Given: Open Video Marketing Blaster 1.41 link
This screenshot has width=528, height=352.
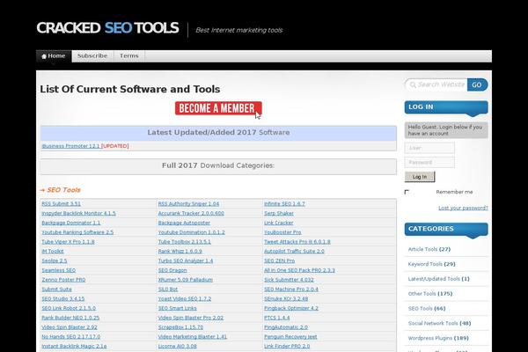Looking at the screenshot, I should 192,336.
